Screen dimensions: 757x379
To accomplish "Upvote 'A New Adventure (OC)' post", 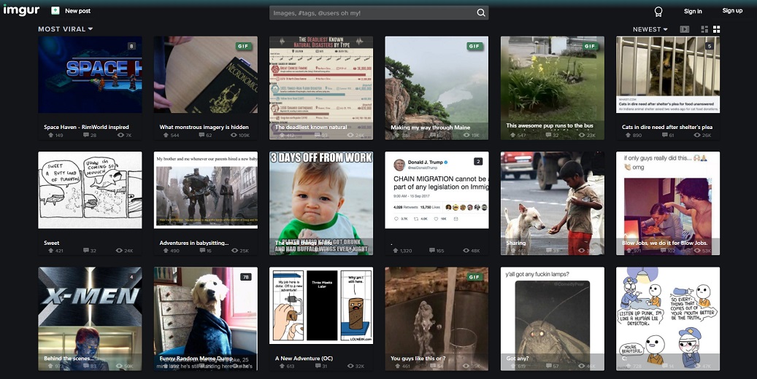I will point(282,367).
